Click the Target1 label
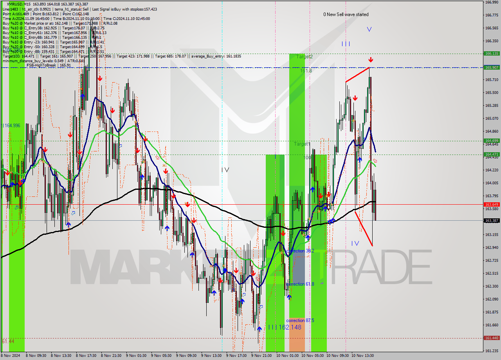Viewport: 501px width, 360px height. [302, 144]
